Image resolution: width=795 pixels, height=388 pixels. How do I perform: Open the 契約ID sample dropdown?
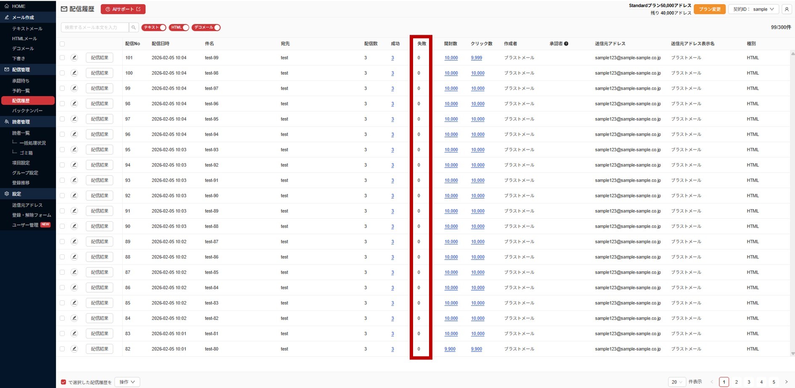(x=753, y=9)
